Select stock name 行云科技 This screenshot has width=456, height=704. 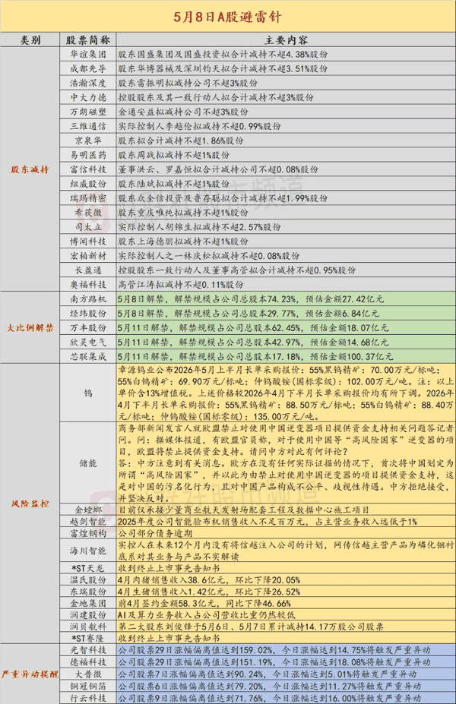pos(88,698)
